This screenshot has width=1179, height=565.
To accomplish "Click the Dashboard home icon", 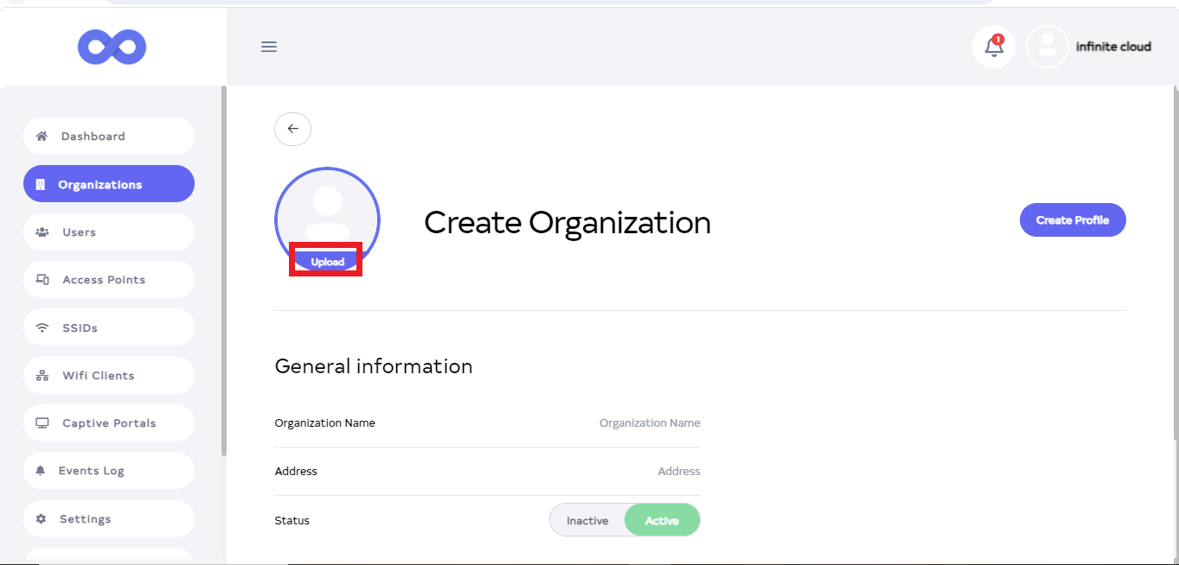I will click(42, 136).
